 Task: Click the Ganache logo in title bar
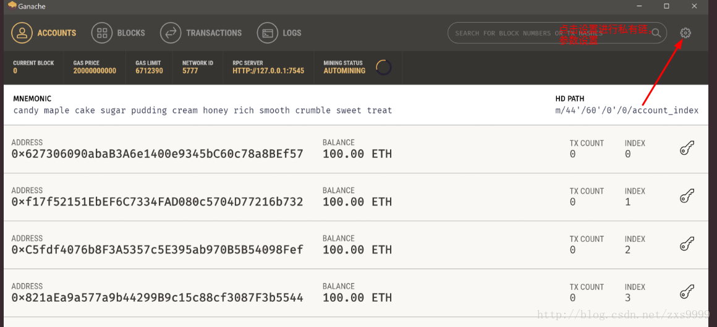coord(12,6)
